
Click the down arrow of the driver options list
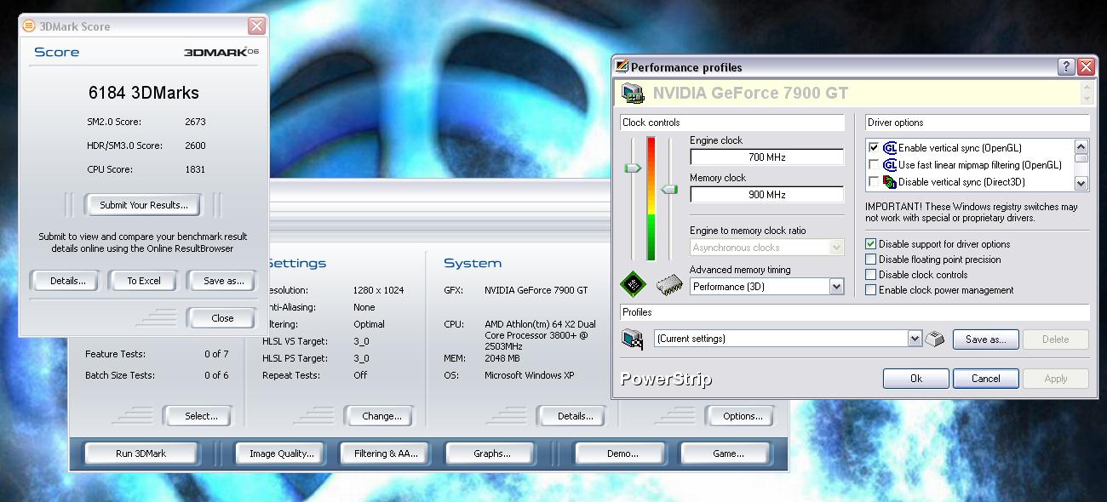(x=1081, y=183)
